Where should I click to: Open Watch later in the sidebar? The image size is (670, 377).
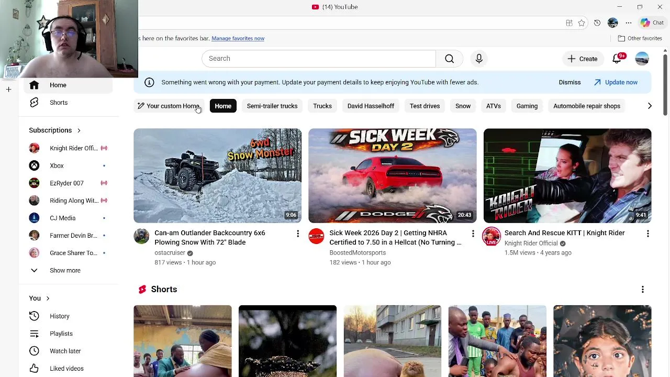[x=68, y=351]
